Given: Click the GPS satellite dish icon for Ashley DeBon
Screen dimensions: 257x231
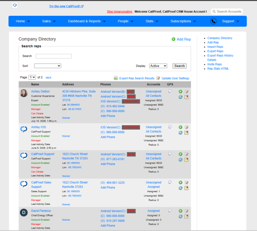Looking at the screenshot, I should pyautogui.click(x=170, y=91).
